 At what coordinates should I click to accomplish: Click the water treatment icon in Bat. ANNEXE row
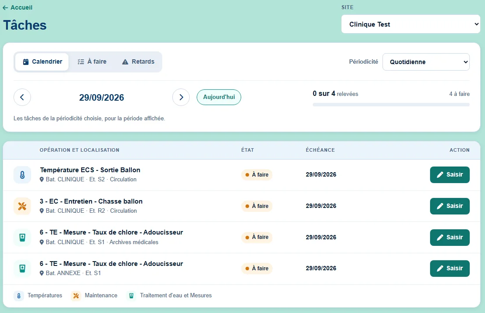coord(22,269)
